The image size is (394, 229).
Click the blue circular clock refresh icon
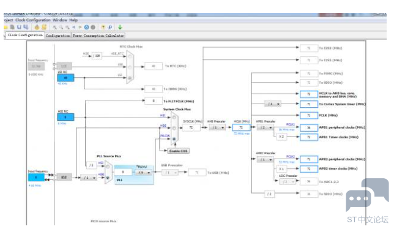86,27
